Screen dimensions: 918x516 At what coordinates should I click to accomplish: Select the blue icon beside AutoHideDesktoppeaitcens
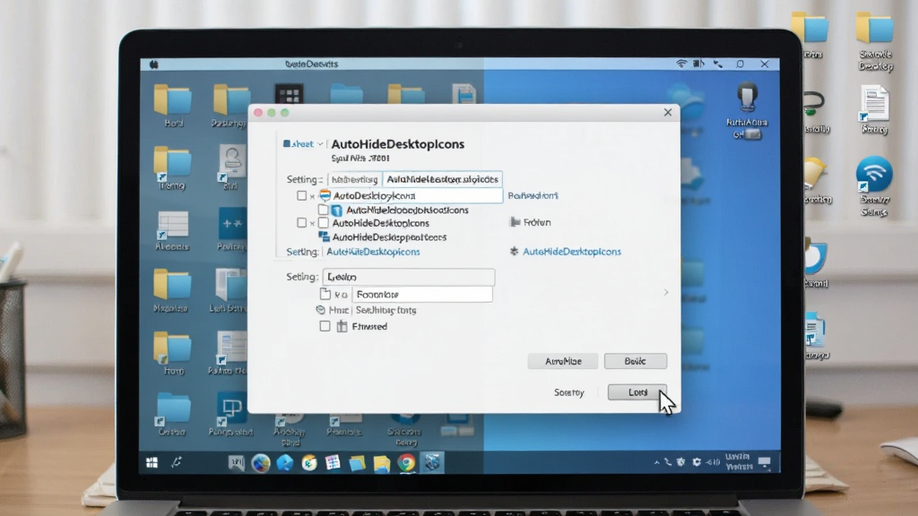click(324, 236)
